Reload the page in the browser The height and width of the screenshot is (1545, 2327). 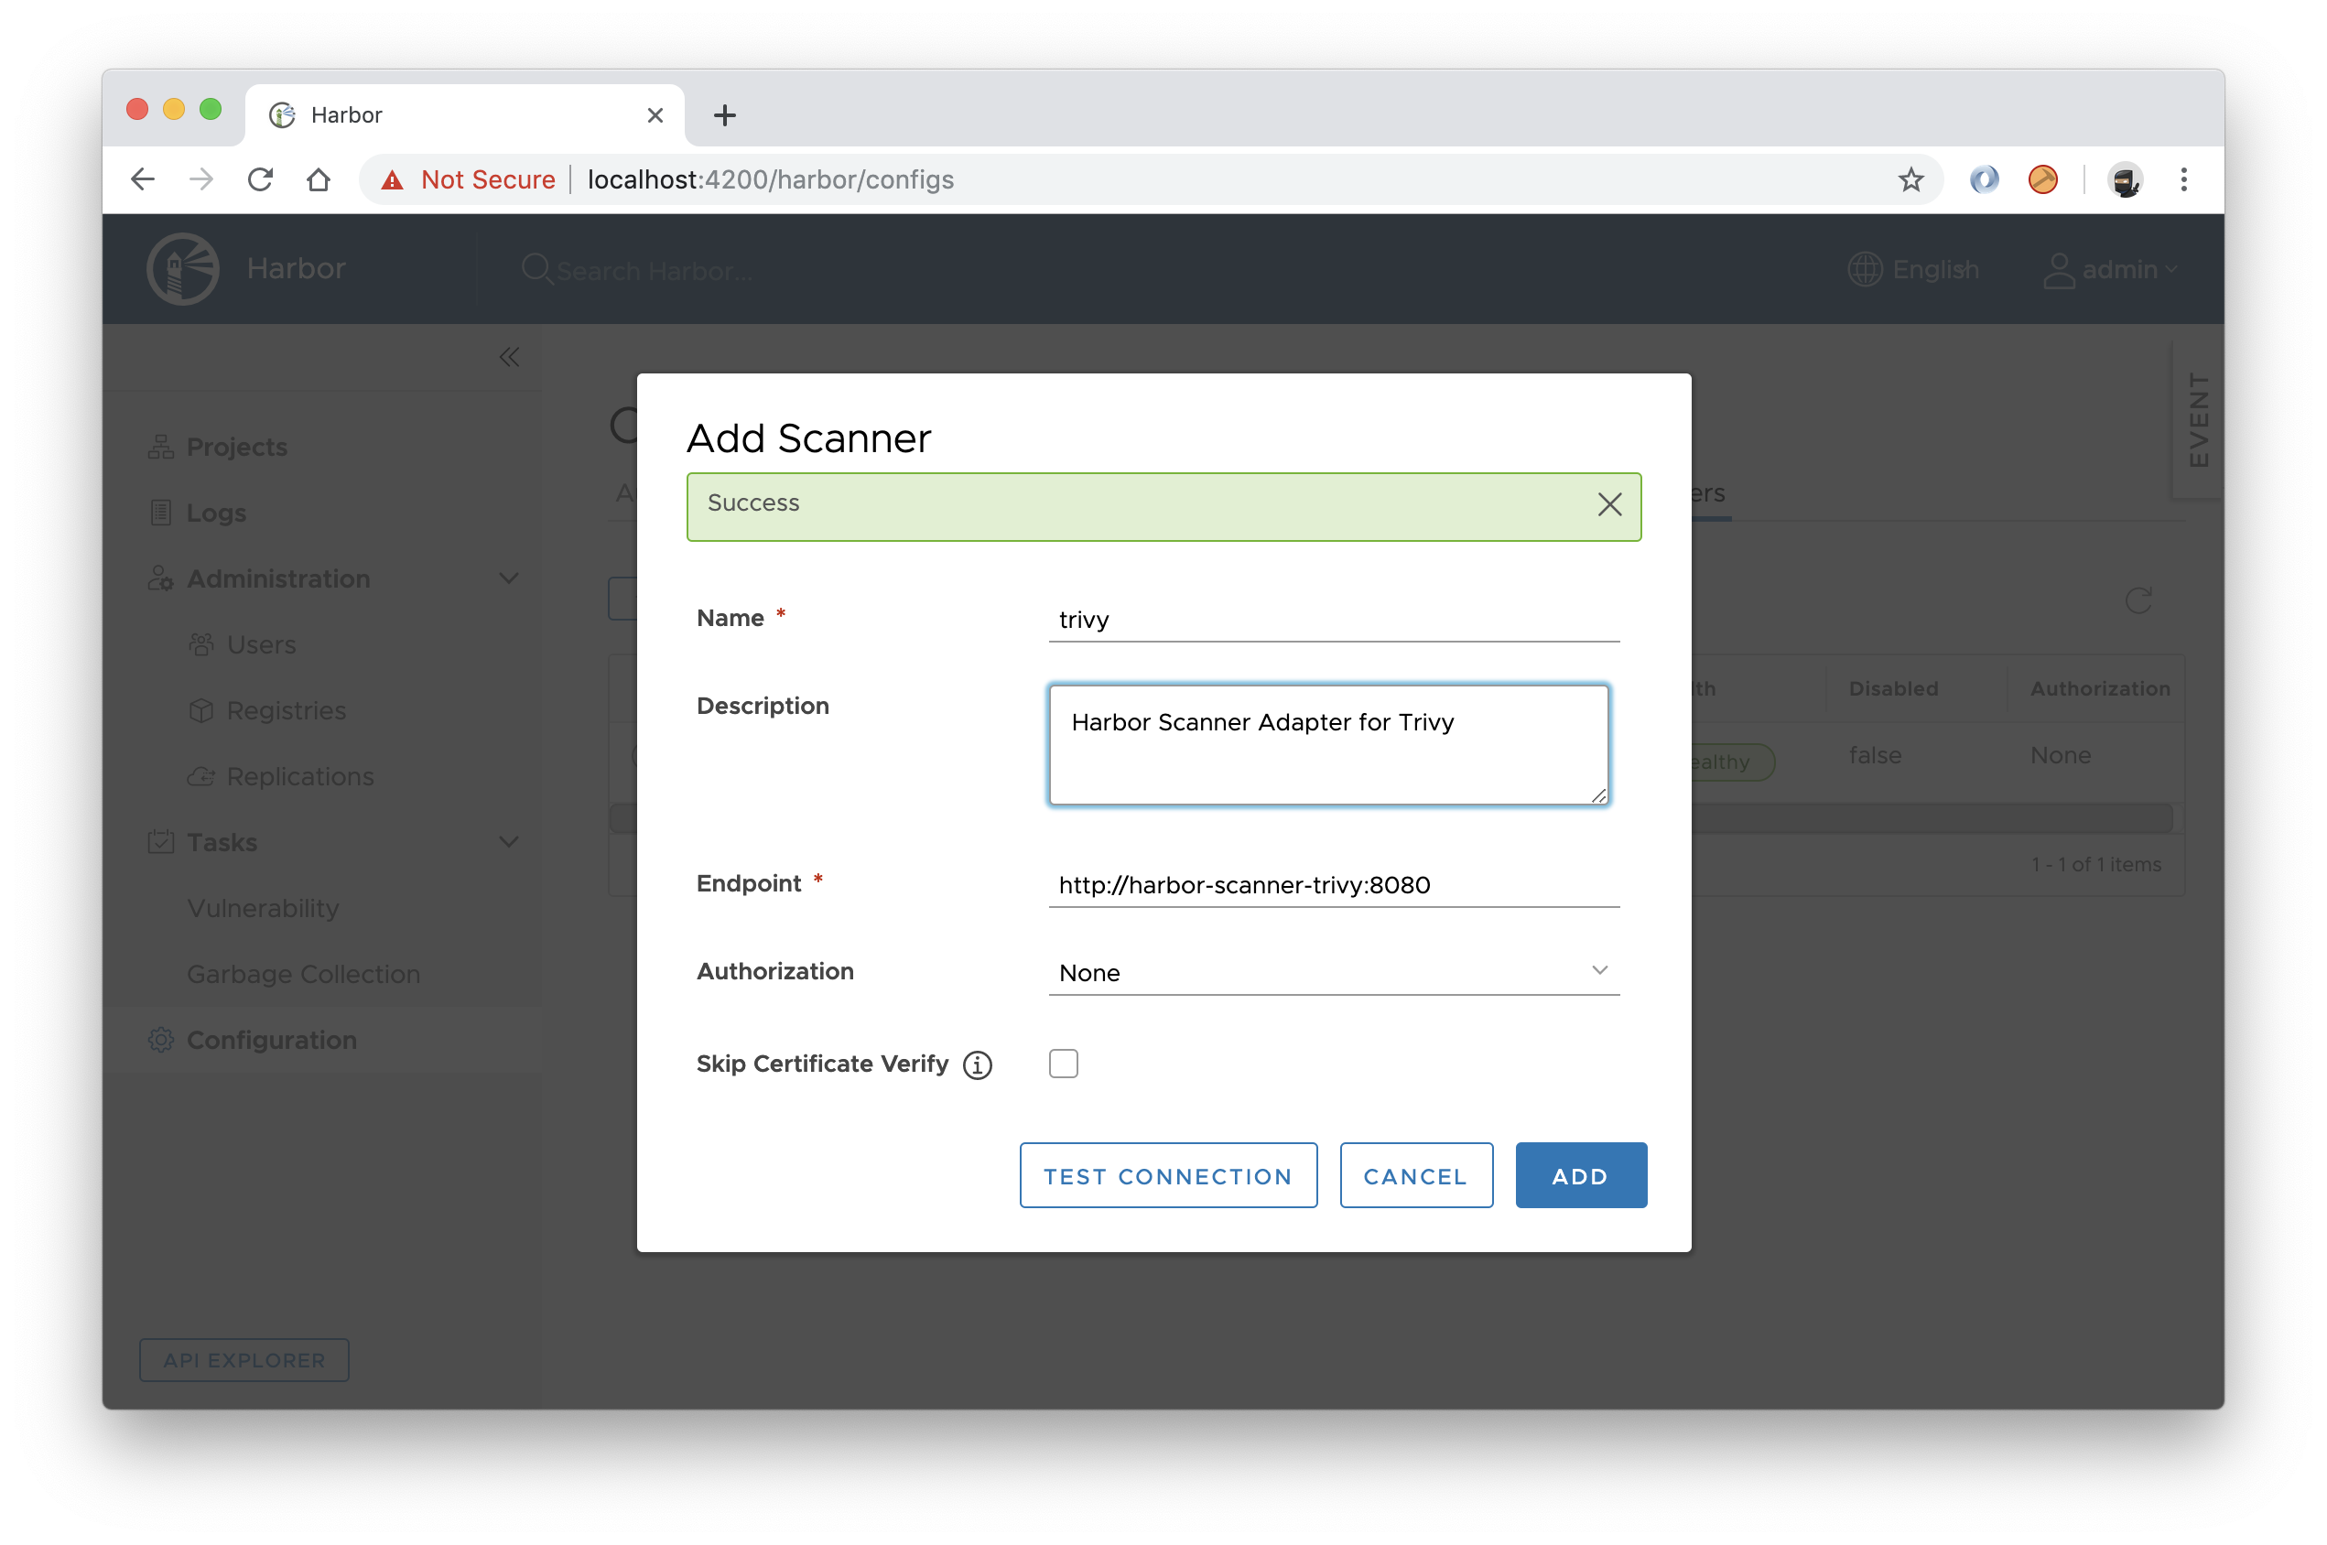(260, 179)
